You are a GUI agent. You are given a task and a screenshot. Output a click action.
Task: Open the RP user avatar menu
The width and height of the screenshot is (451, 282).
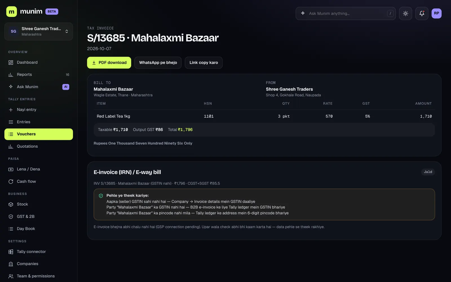437,13
